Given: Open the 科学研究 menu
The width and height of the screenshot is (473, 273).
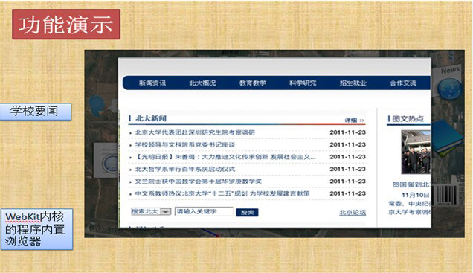Looking at the screenshot, I should pos(303,83).
